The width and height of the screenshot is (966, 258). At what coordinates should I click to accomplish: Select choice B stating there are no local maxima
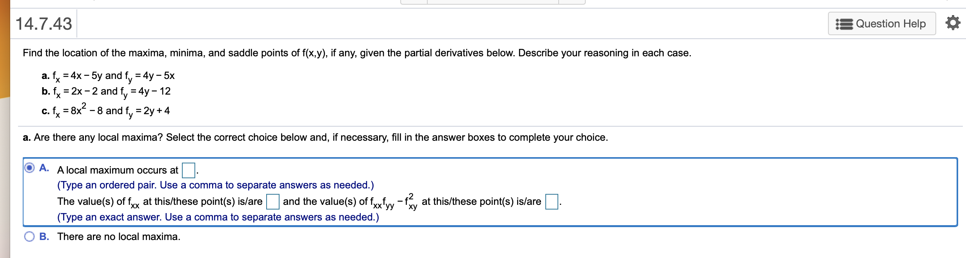pyautogui.click(x=30, y=235)
